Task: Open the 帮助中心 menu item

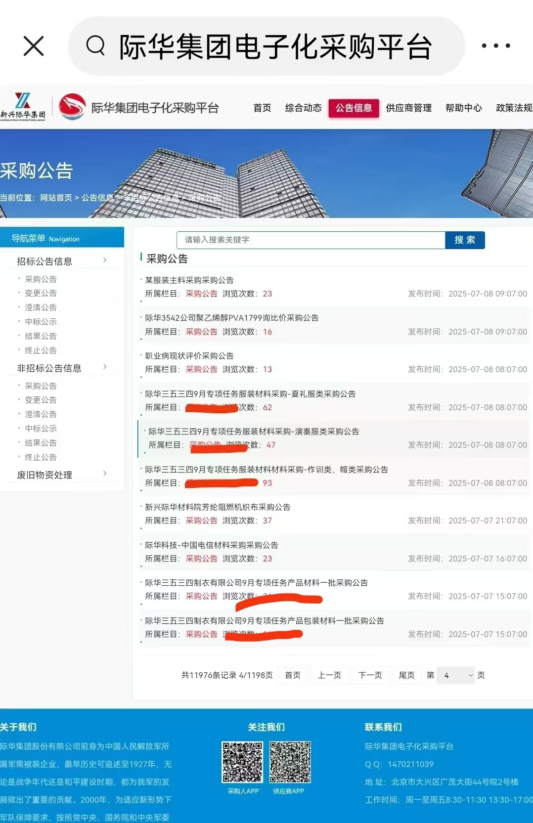Action: [463, 108]
